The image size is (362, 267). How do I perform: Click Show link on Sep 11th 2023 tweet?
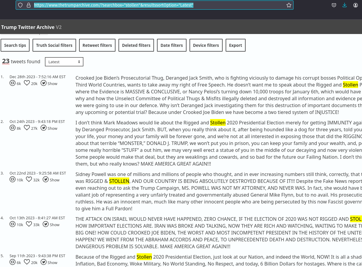point(53,263)
